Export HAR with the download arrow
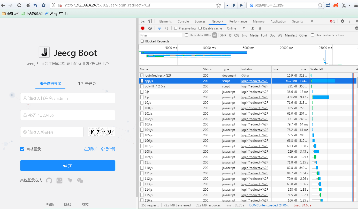358x209 pixels. click(x=260, y=28)
